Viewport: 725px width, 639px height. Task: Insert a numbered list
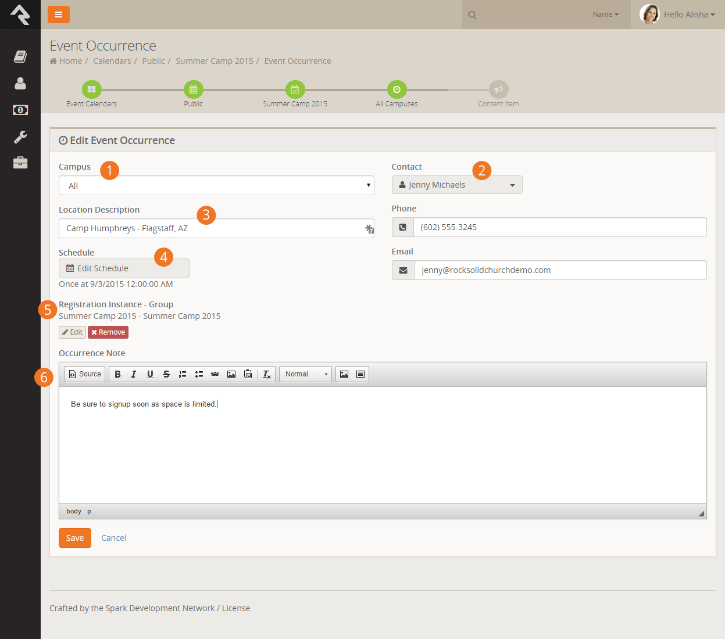pos(183,374)
